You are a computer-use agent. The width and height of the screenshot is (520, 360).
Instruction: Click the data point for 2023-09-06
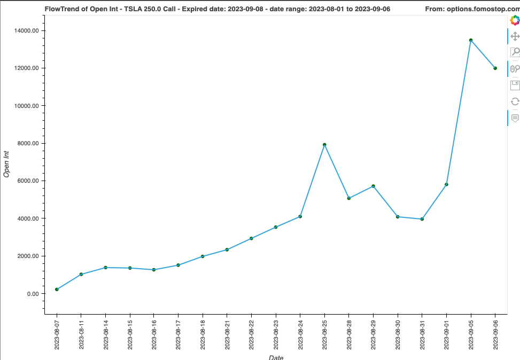click(x=495, y=68)
